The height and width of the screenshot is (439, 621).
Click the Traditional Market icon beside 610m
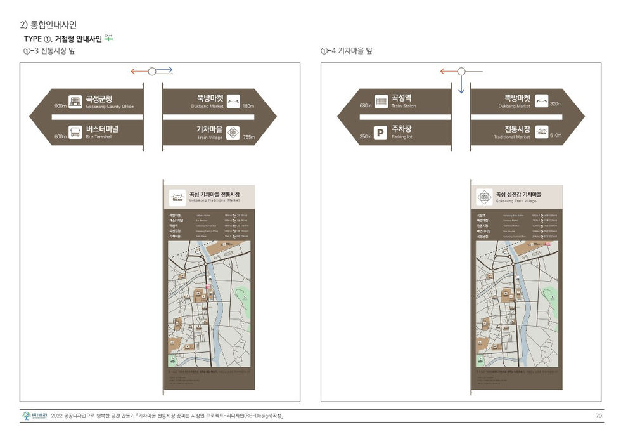541,132
